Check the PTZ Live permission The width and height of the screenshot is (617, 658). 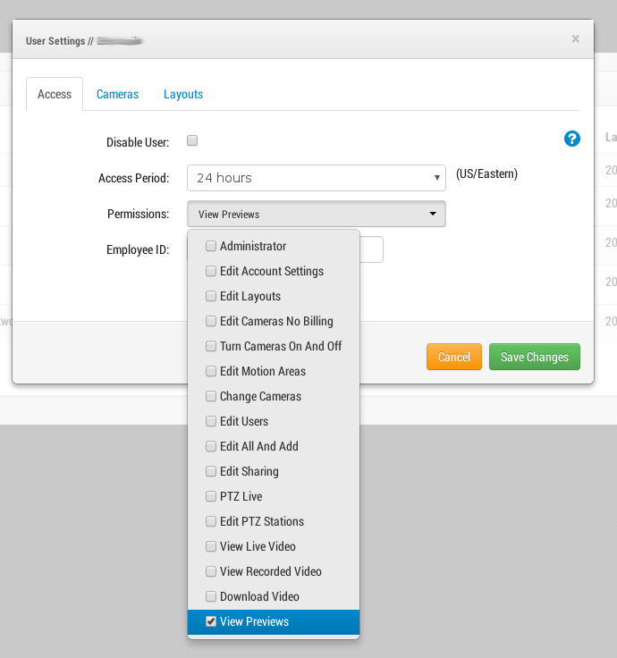pyautogui.click(x=211, y=496)
